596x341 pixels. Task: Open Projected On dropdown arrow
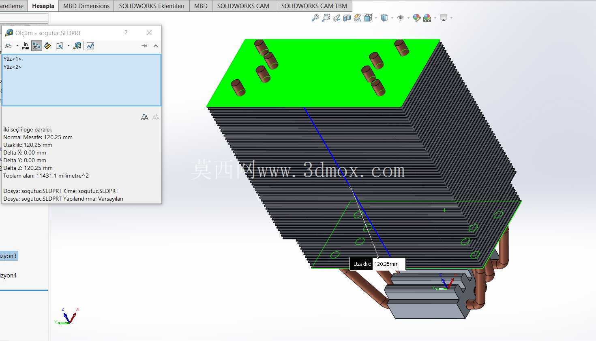(x=68, y=46)
